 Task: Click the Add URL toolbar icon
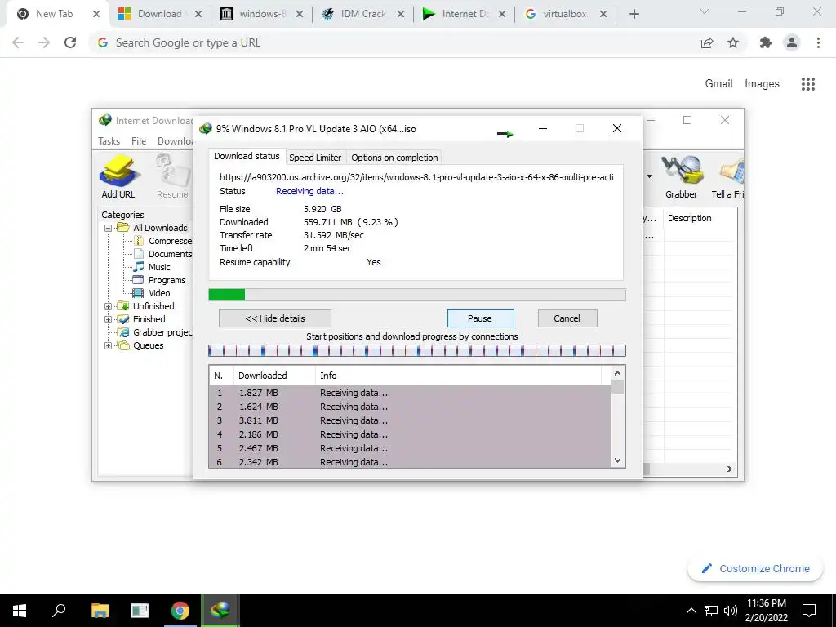(118, 176)
